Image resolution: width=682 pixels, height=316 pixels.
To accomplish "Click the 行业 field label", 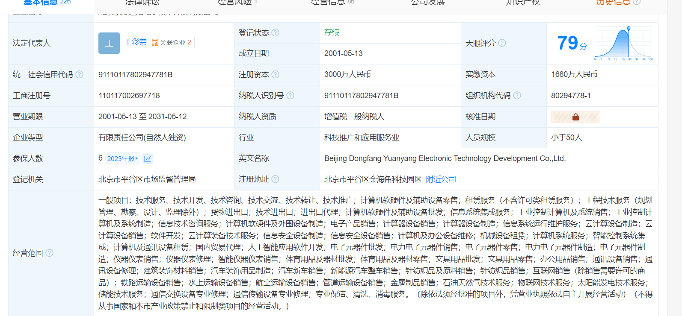I will click(x=246, y=138).
